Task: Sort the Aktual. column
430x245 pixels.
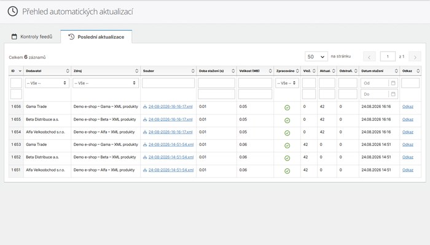Action: [334, 71]
